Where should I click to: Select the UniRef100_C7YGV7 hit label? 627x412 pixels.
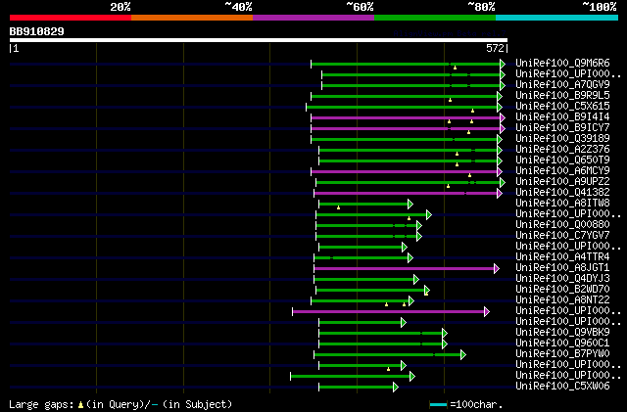point(562,236)
